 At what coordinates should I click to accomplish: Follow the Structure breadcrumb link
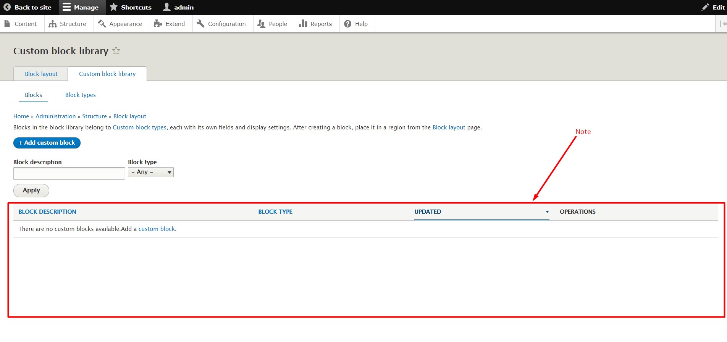(94, 116)
